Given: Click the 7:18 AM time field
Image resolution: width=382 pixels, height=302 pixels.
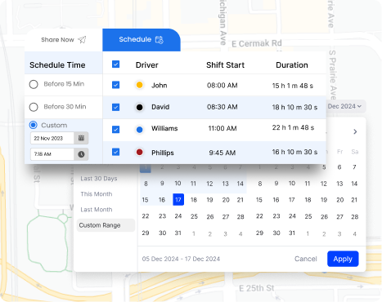Looking at the screenshot, I should click(x=52, y=154).
